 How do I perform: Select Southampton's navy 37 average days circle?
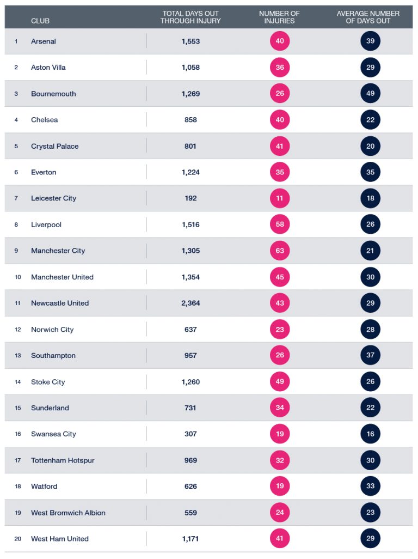pos(370,355)
